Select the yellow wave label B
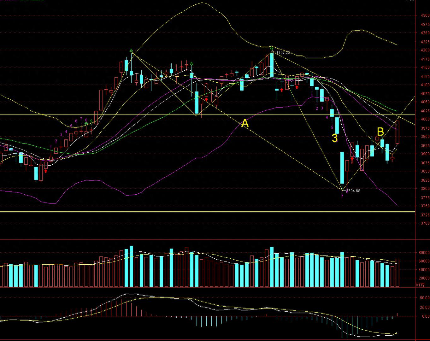This screenshot has height=341, width=430. (x=380, y=132)
